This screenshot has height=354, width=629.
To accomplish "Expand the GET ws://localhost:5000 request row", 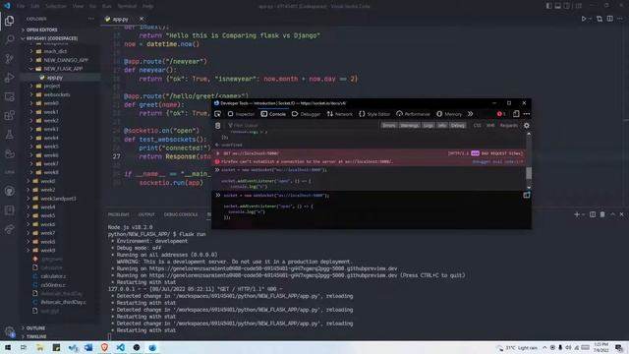I will coord(218,153).
